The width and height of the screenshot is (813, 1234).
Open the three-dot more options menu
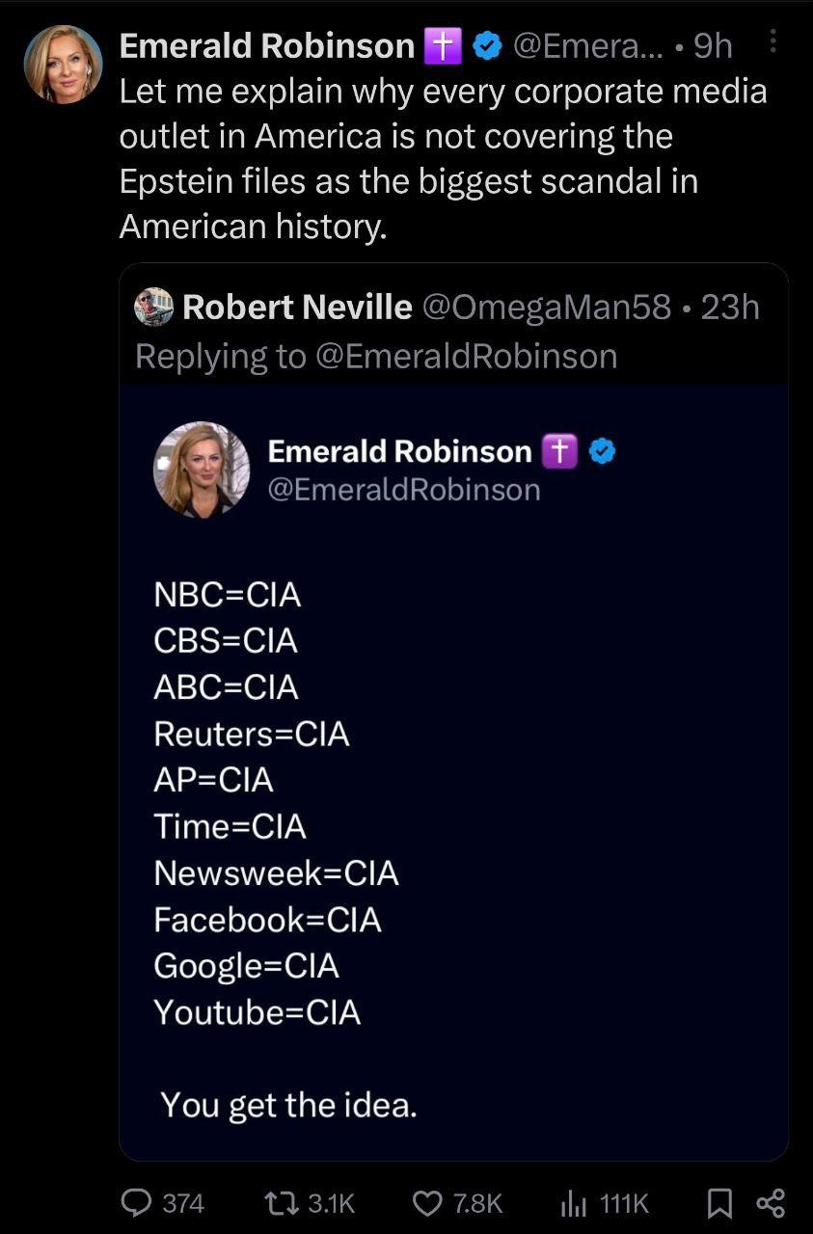point(772,41)
